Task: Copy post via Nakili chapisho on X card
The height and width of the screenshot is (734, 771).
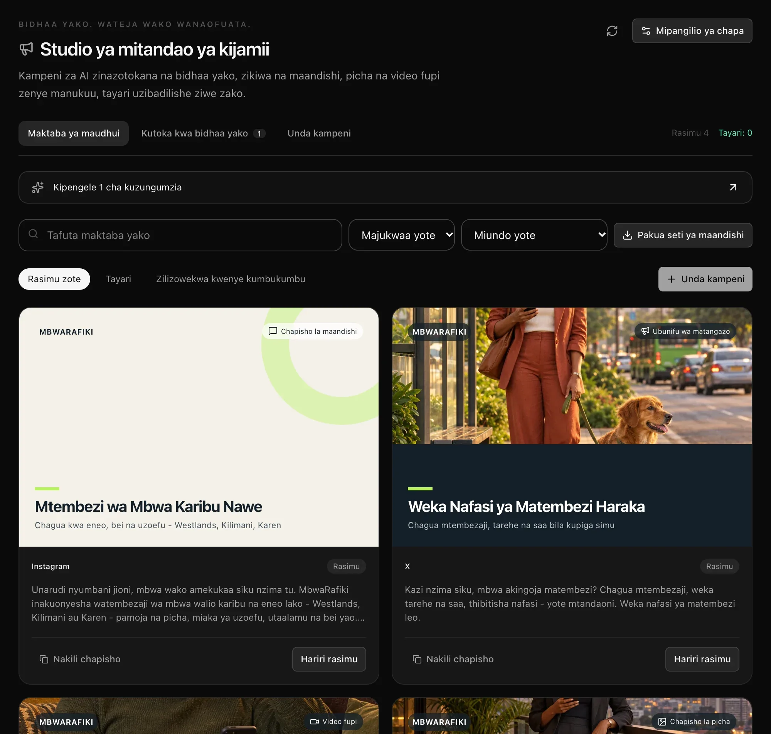Action: pos(453,659)
